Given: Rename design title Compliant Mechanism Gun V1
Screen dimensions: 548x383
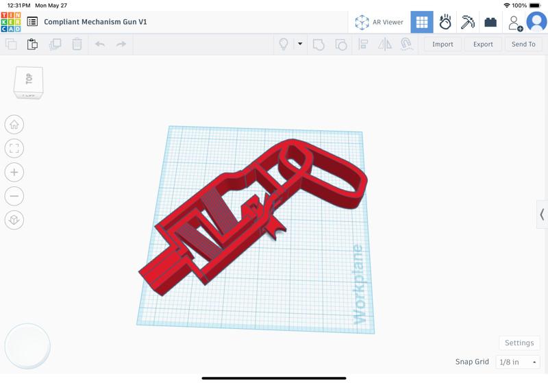Looking at the screenshot, I should pos(95,22).
